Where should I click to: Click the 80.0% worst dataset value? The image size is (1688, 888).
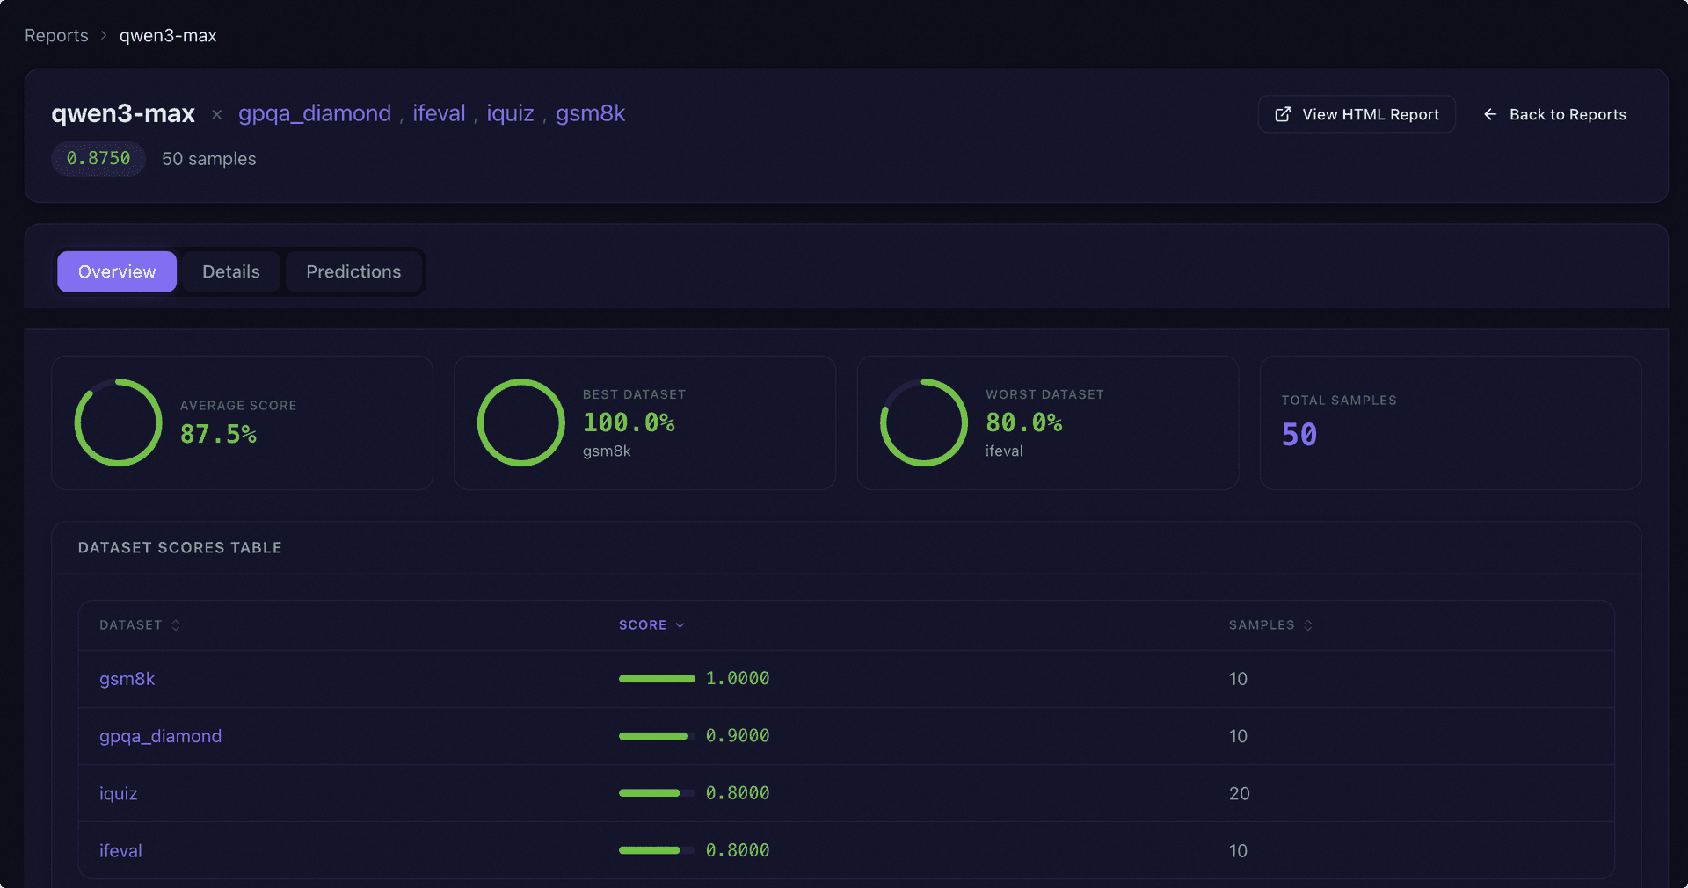coord(1024,422)
